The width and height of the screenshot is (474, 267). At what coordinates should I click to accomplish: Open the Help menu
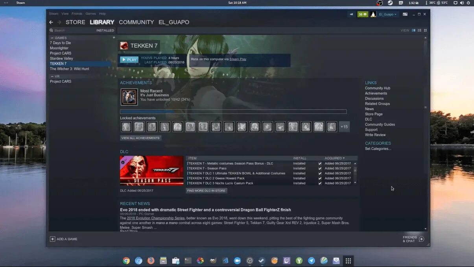coord(102,14)
